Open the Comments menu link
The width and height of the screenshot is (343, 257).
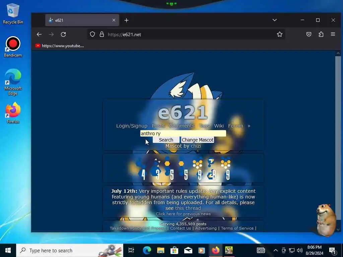[x=182, y=126]
